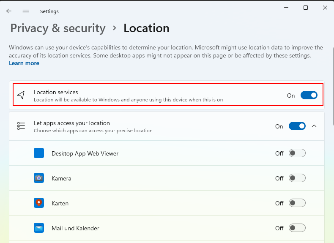
Task: Enable location access for Kamera
Action: point(297,178)
